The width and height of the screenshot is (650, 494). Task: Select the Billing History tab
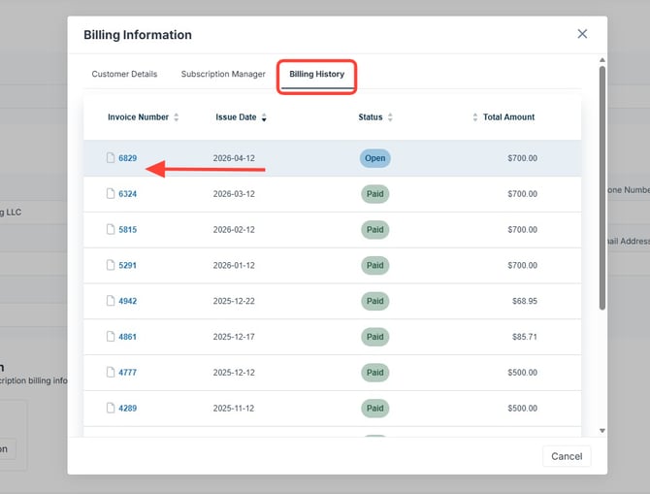pos(316,74)
